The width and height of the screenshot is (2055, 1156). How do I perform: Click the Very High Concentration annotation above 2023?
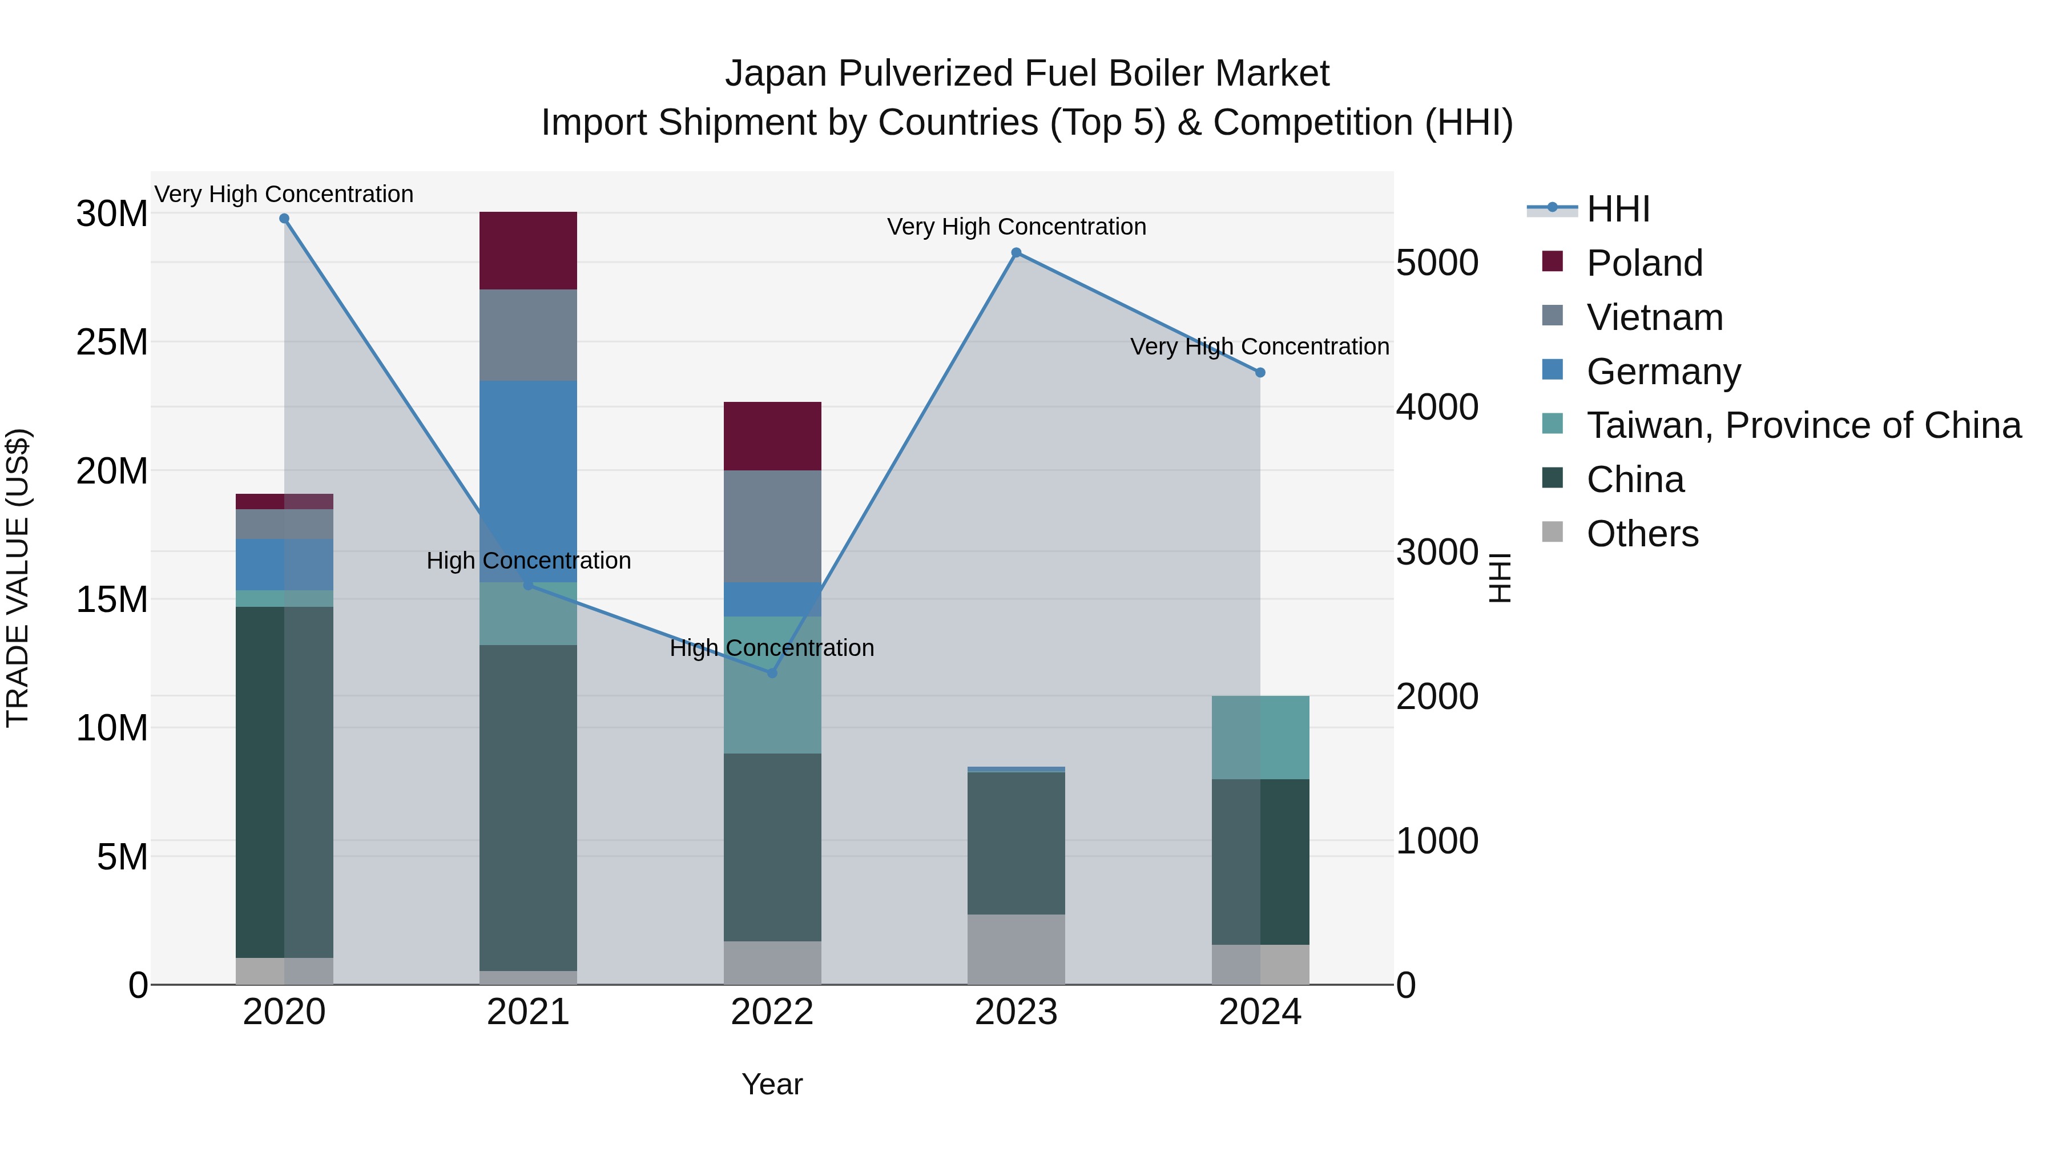tap(1016, 227)
